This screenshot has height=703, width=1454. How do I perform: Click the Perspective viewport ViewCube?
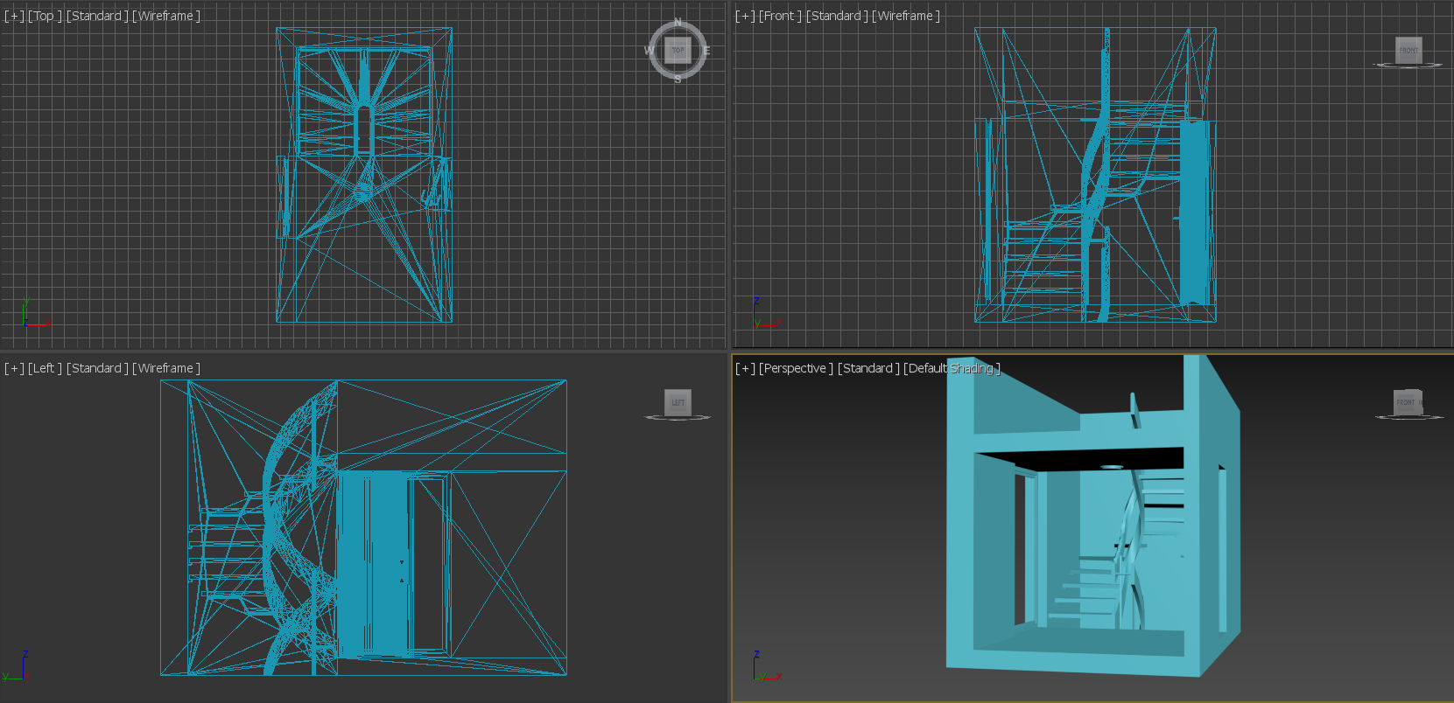pos(1408,402)
